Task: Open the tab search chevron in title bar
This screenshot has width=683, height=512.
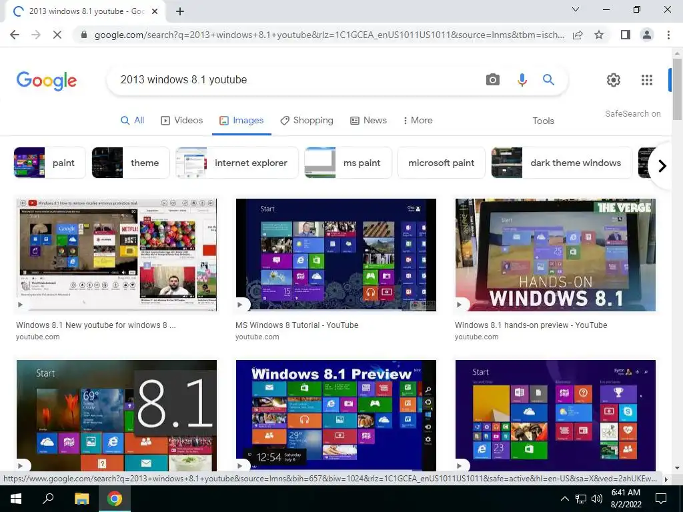Action: coord(576,9)
